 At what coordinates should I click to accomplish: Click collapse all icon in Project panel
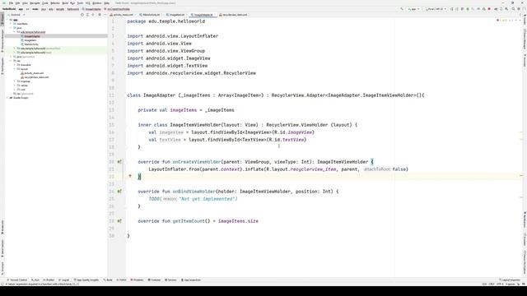click(x=93, y=15)
